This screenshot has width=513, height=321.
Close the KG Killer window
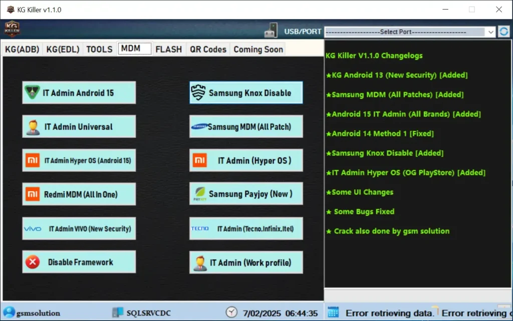coord(499,9)
